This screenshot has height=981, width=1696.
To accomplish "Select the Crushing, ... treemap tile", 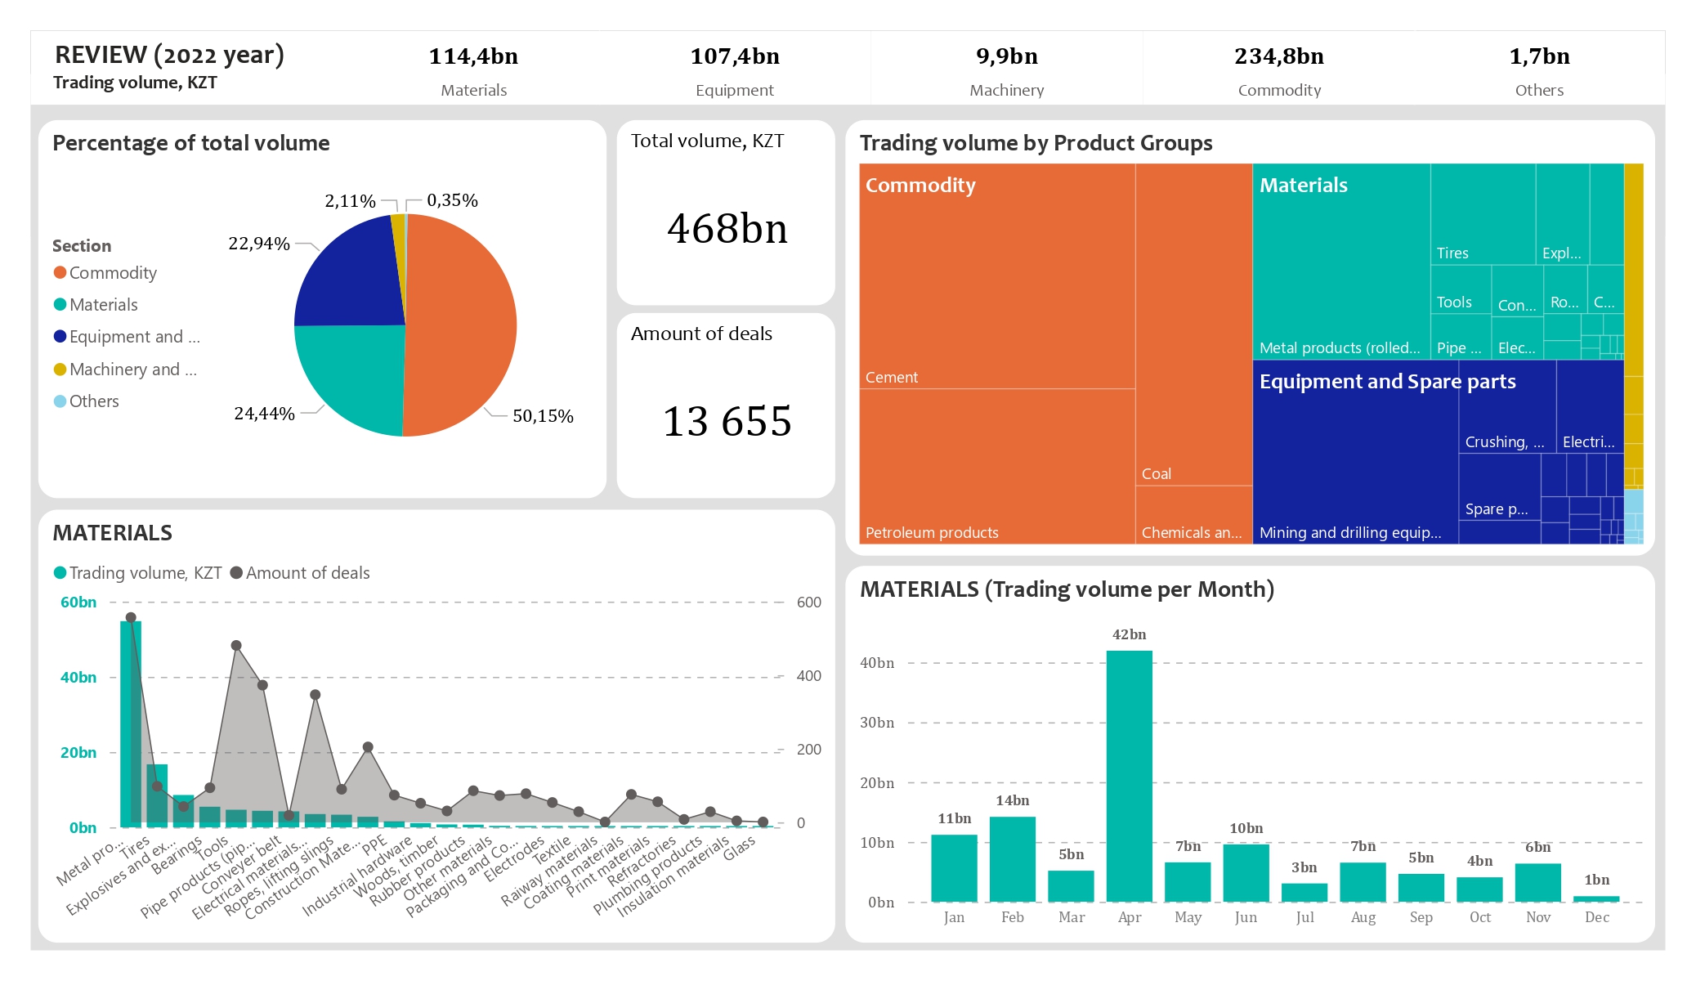I will pos(1508,407).
